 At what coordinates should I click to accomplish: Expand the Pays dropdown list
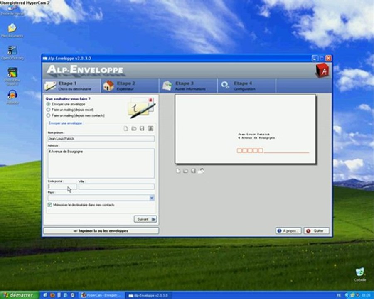click(x=152, y=198)
